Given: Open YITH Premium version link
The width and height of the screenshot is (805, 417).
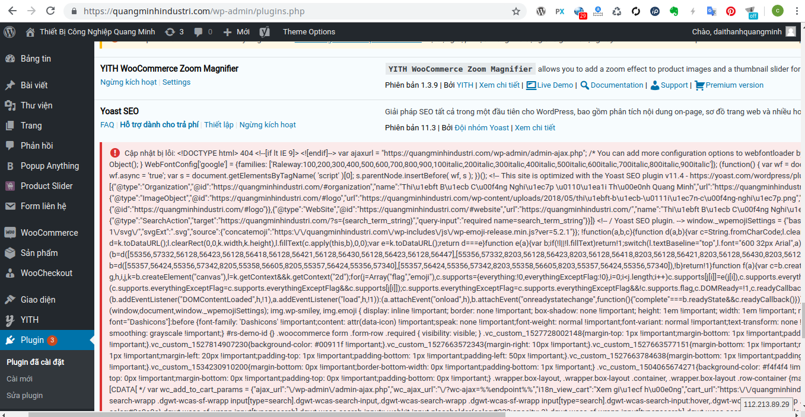Looking at the screenshot, I should click(x=729, y=85).
